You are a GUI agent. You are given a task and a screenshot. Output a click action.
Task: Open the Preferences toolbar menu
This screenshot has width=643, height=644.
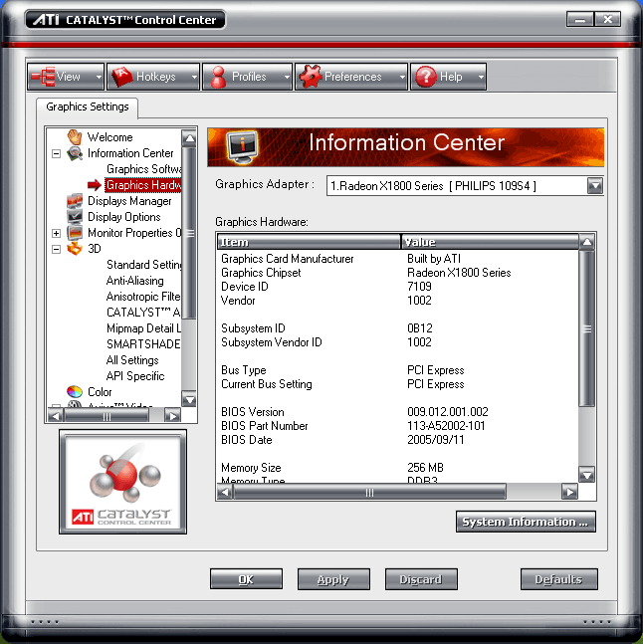pos(351,77)
